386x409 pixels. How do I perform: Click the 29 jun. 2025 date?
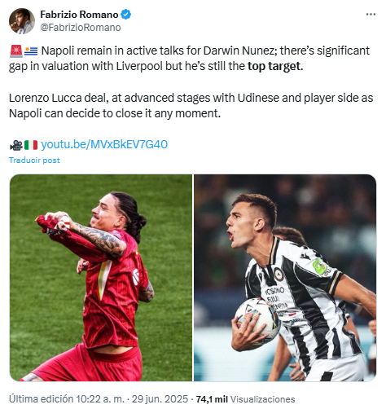(x=160, y=399)
